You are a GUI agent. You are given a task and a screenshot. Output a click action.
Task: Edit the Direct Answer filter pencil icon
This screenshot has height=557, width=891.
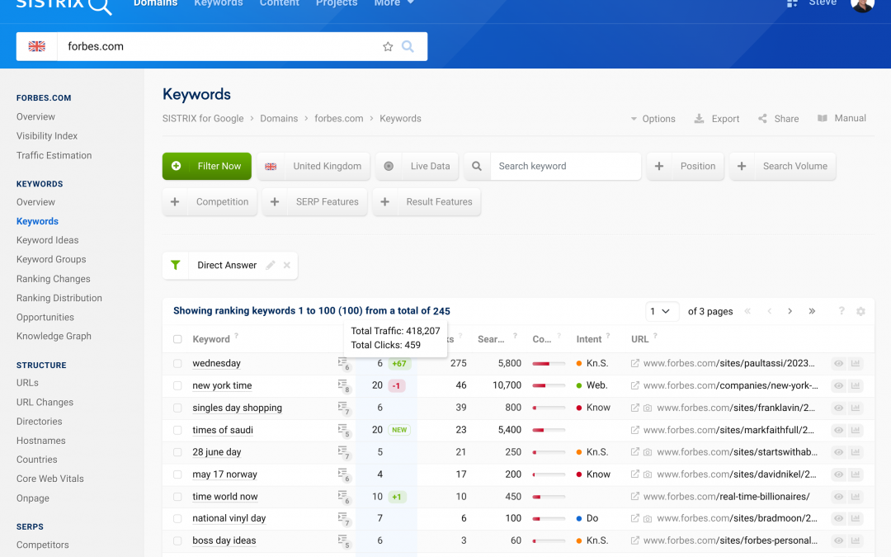[271, 266]
